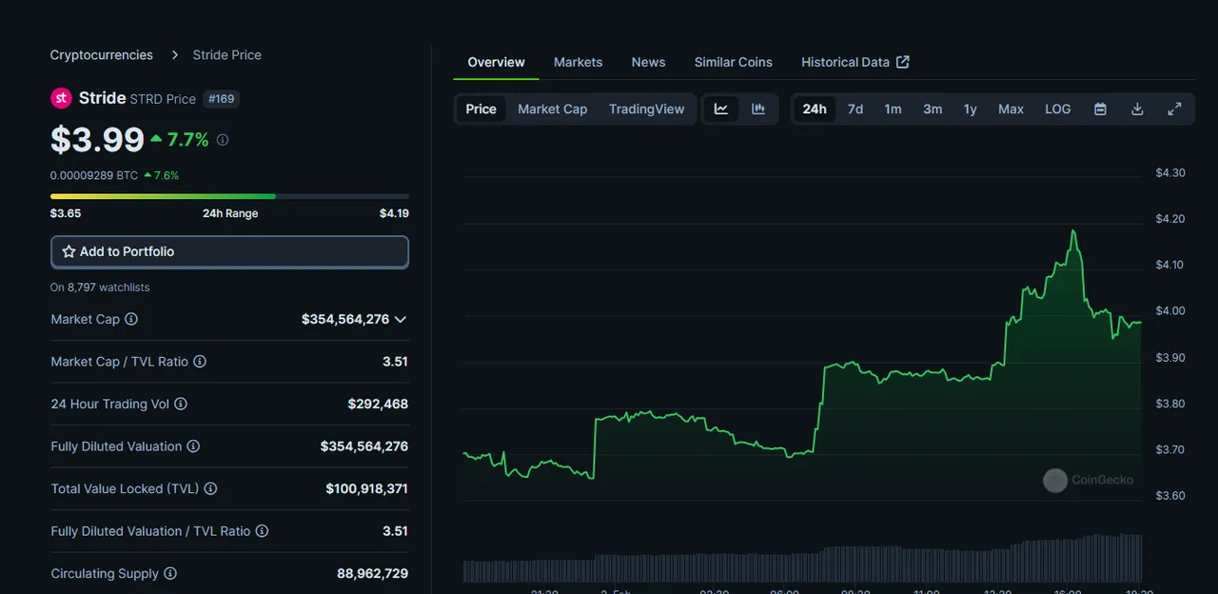This screenshot has width=1218, height=594.
Task: Select Market Cap chart mode
Action: [x=552, y=109]
